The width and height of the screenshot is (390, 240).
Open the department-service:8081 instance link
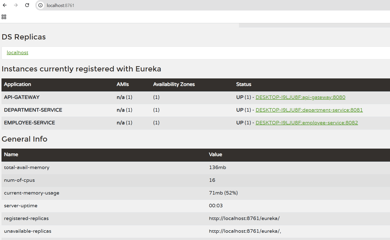(309, 110)
